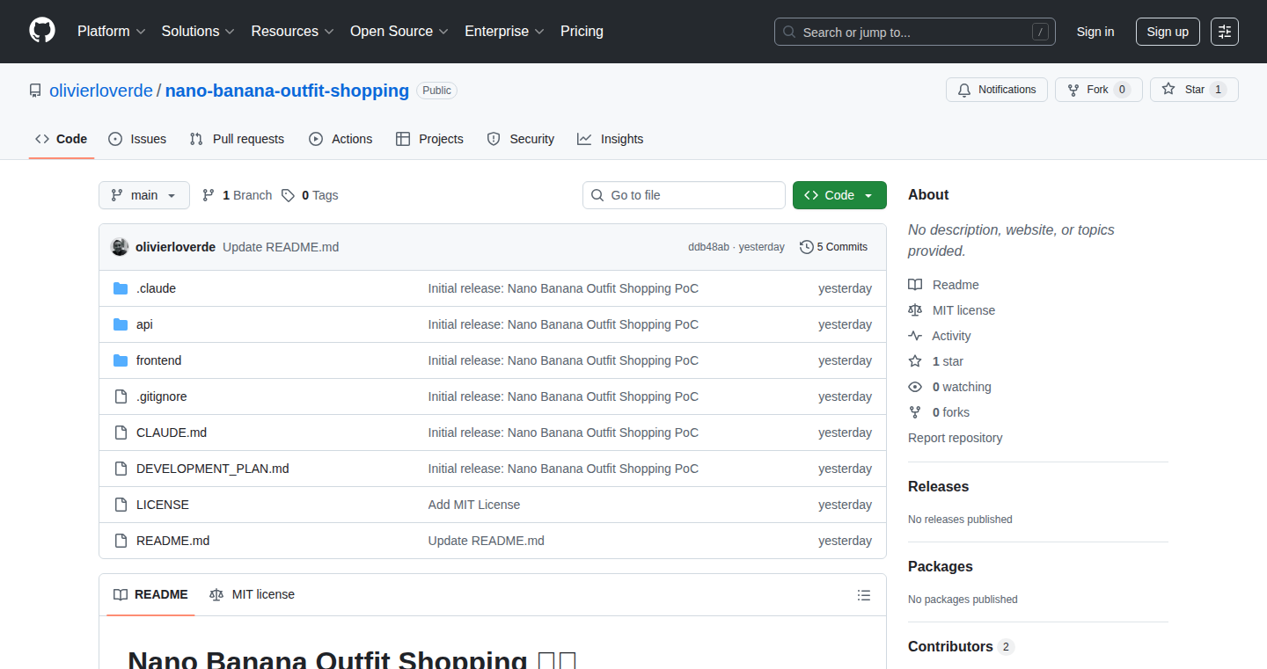
Task: Open the Packages heading link
Action: pos(941,566)
